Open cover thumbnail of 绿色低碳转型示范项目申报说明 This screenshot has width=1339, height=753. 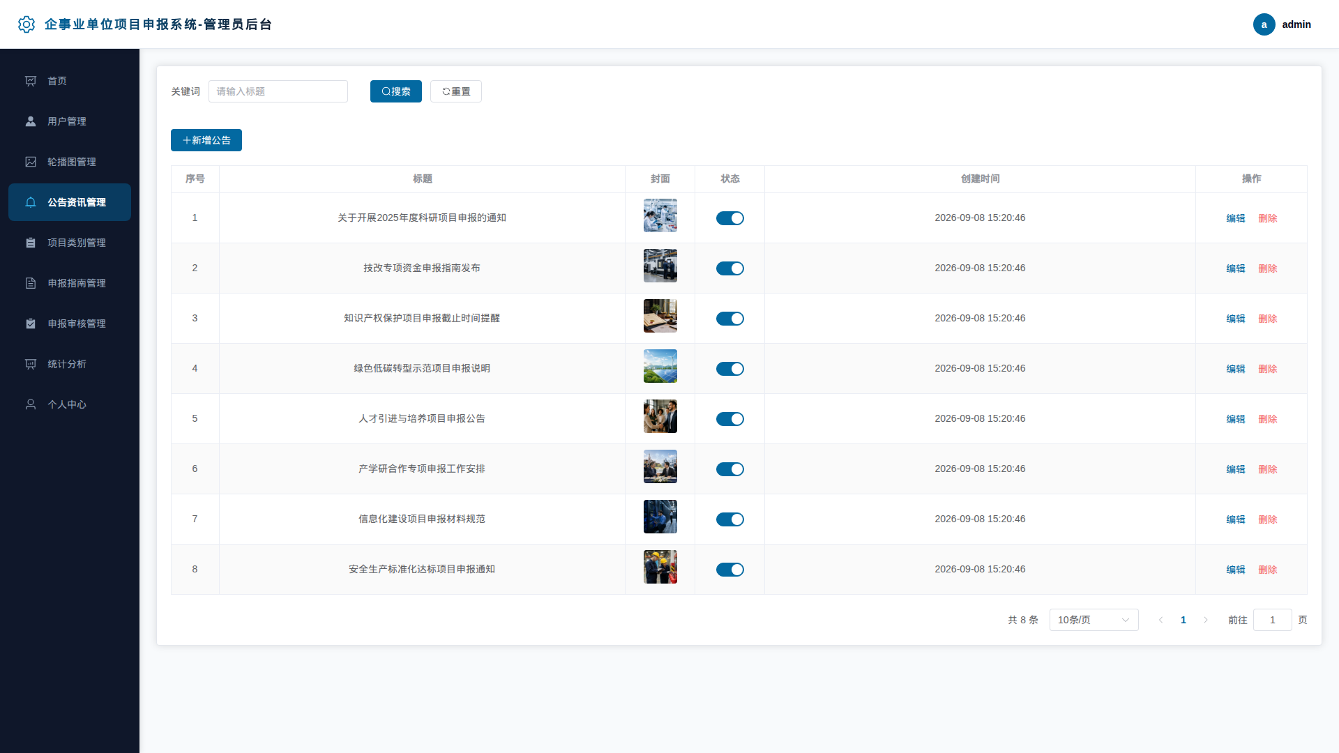click(660, 366)
